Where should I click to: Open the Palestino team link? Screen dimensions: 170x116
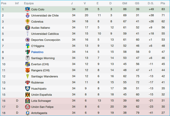click(x=37, y=52)
